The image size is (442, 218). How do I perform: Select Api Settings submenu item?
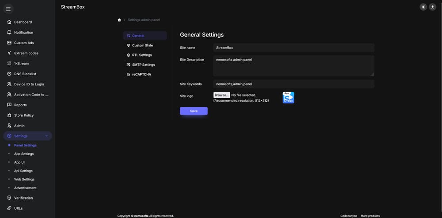coord(23,171)
